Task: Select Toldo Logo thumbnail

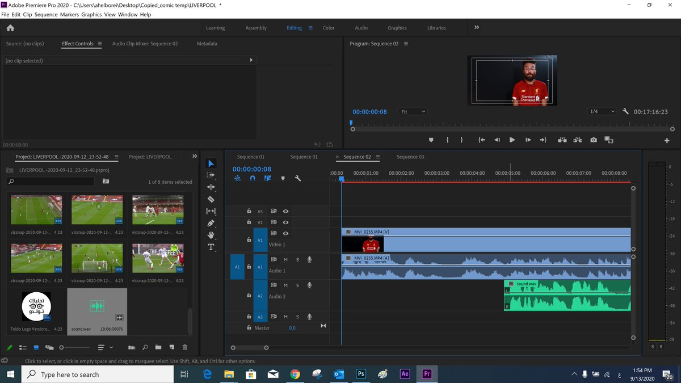Action: tap(36, 306)
